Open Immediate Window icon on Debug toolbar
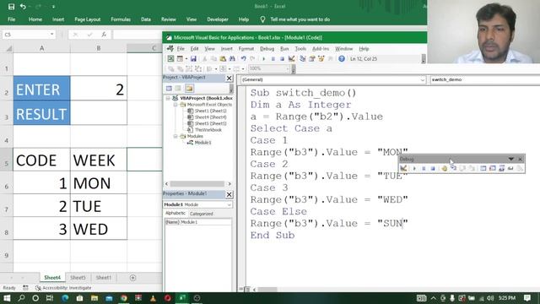Image resolution: width=540 pixels, height=304 pixels. click(x=493, y=168)
